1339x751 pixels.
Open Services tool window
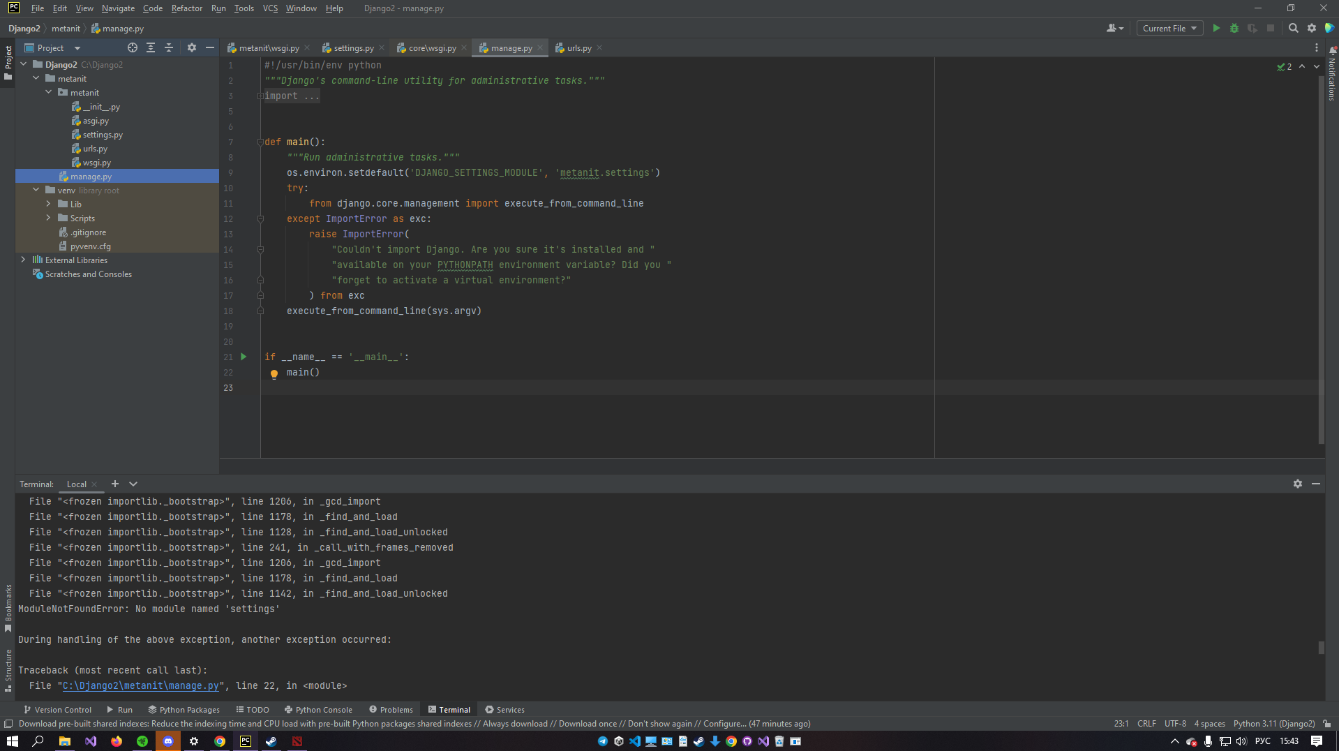click(504, 710)
